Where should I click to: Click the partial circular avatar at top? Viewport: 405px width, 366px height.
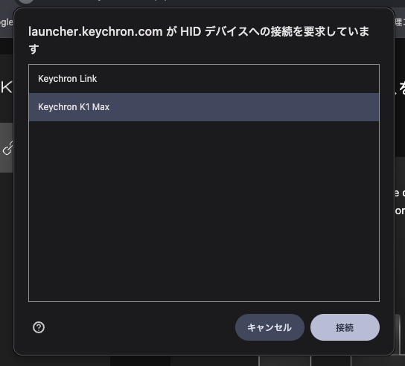point(26,1)
